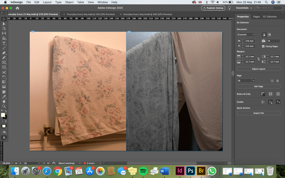This screenshot has height=178, width=285.
Task: Click the Lock Guides icon
Action: click(270, 102)
